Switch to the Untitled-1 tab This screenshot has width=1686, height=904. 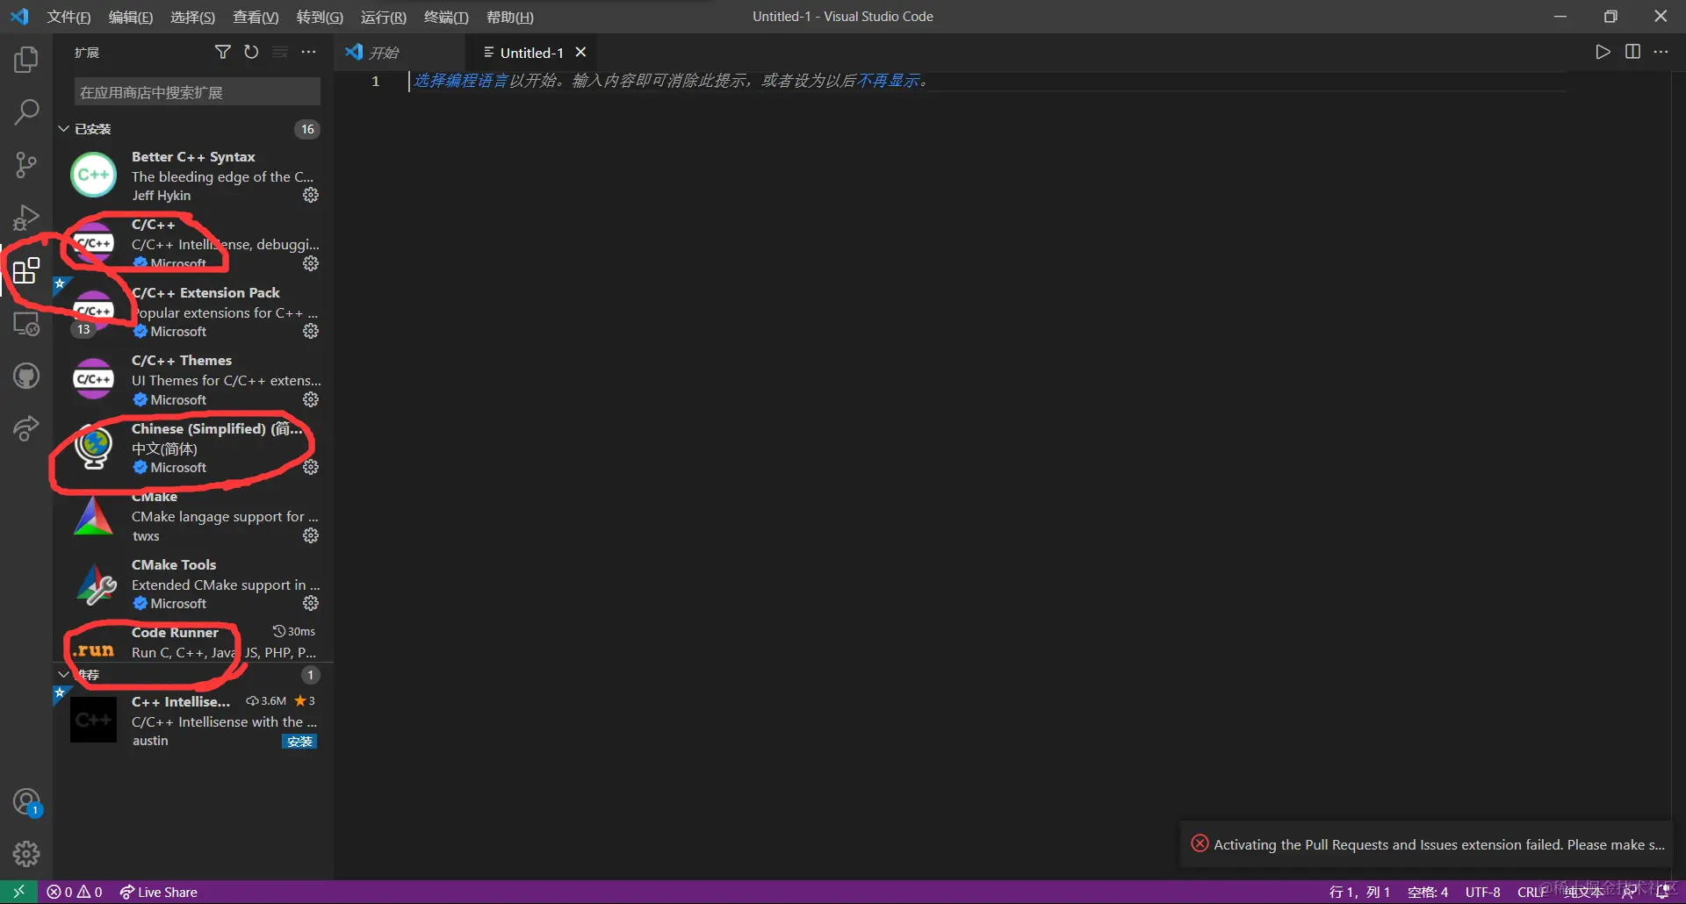click(531, 53)
